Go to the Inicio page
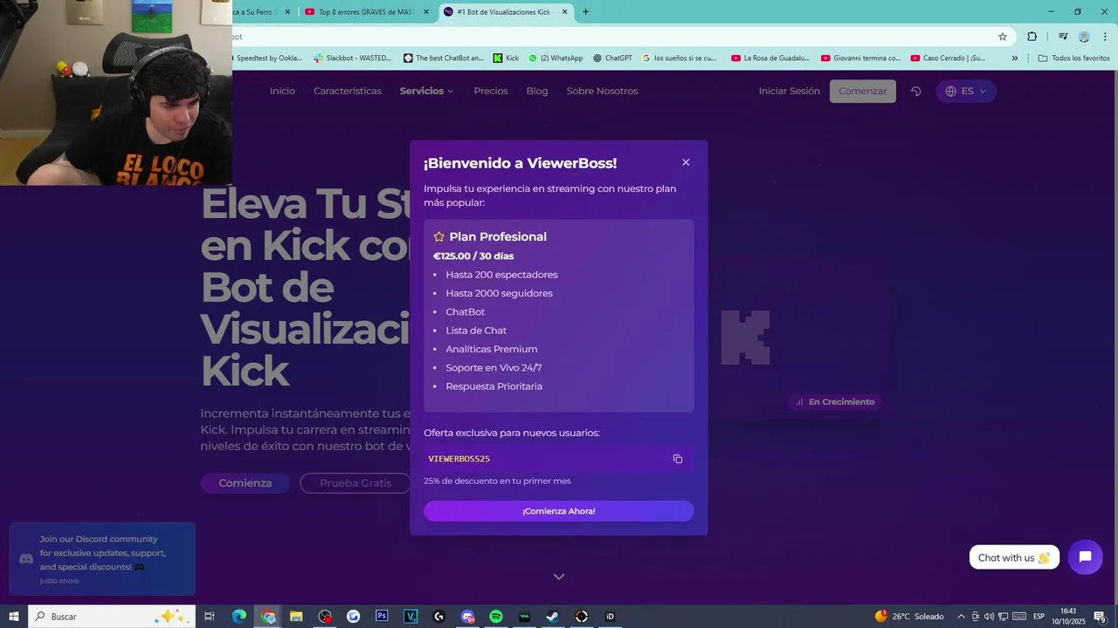The width and height of the screenshot is (1118, 628). pyautogui.click(x=282, y=91)
